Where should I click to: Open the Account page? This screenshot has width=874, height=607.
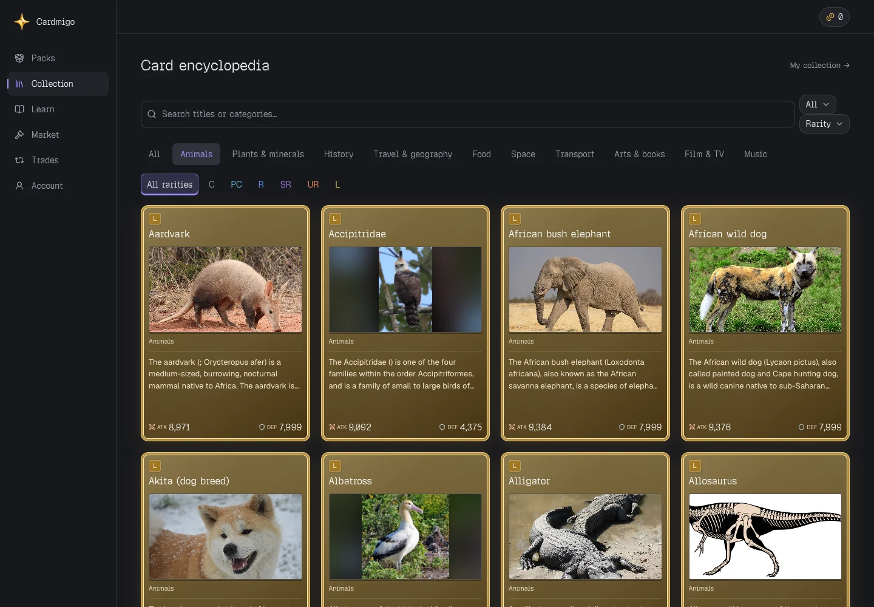pyautogui.click(x=58, y=186)
